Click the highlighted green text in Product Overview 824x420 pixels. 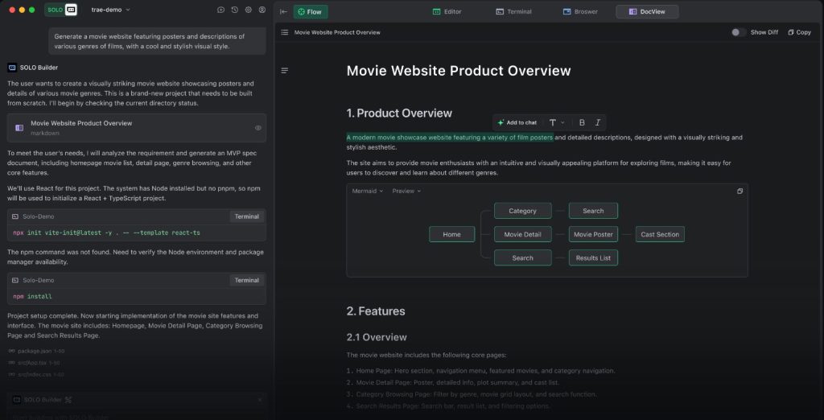point(450,138)
